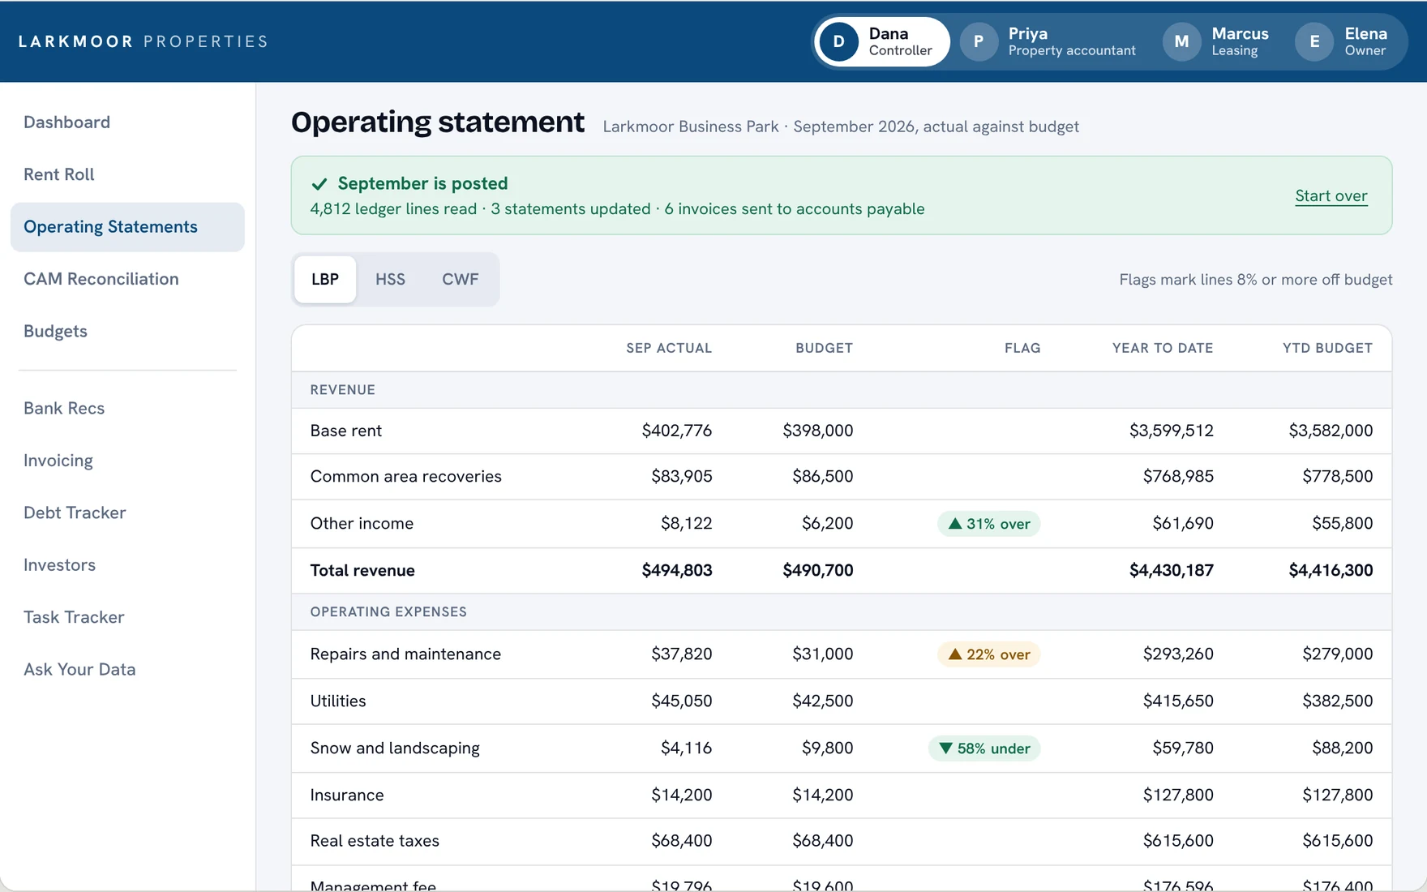
Task: Click the 22% over flag on Repairs and maintenance
Action: 988,654
